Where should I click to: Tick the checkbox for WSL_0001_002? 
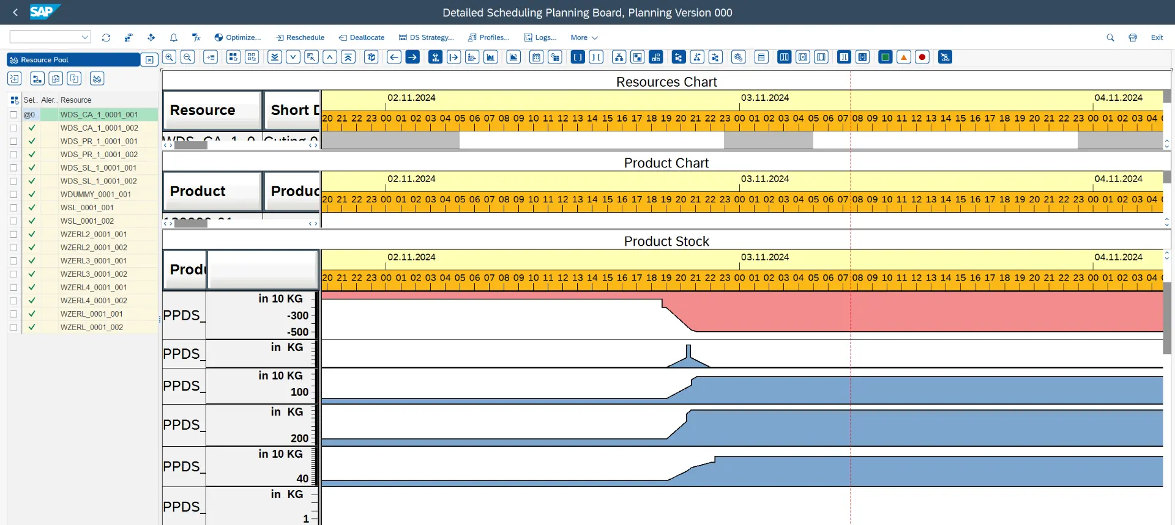click(13, 221)
